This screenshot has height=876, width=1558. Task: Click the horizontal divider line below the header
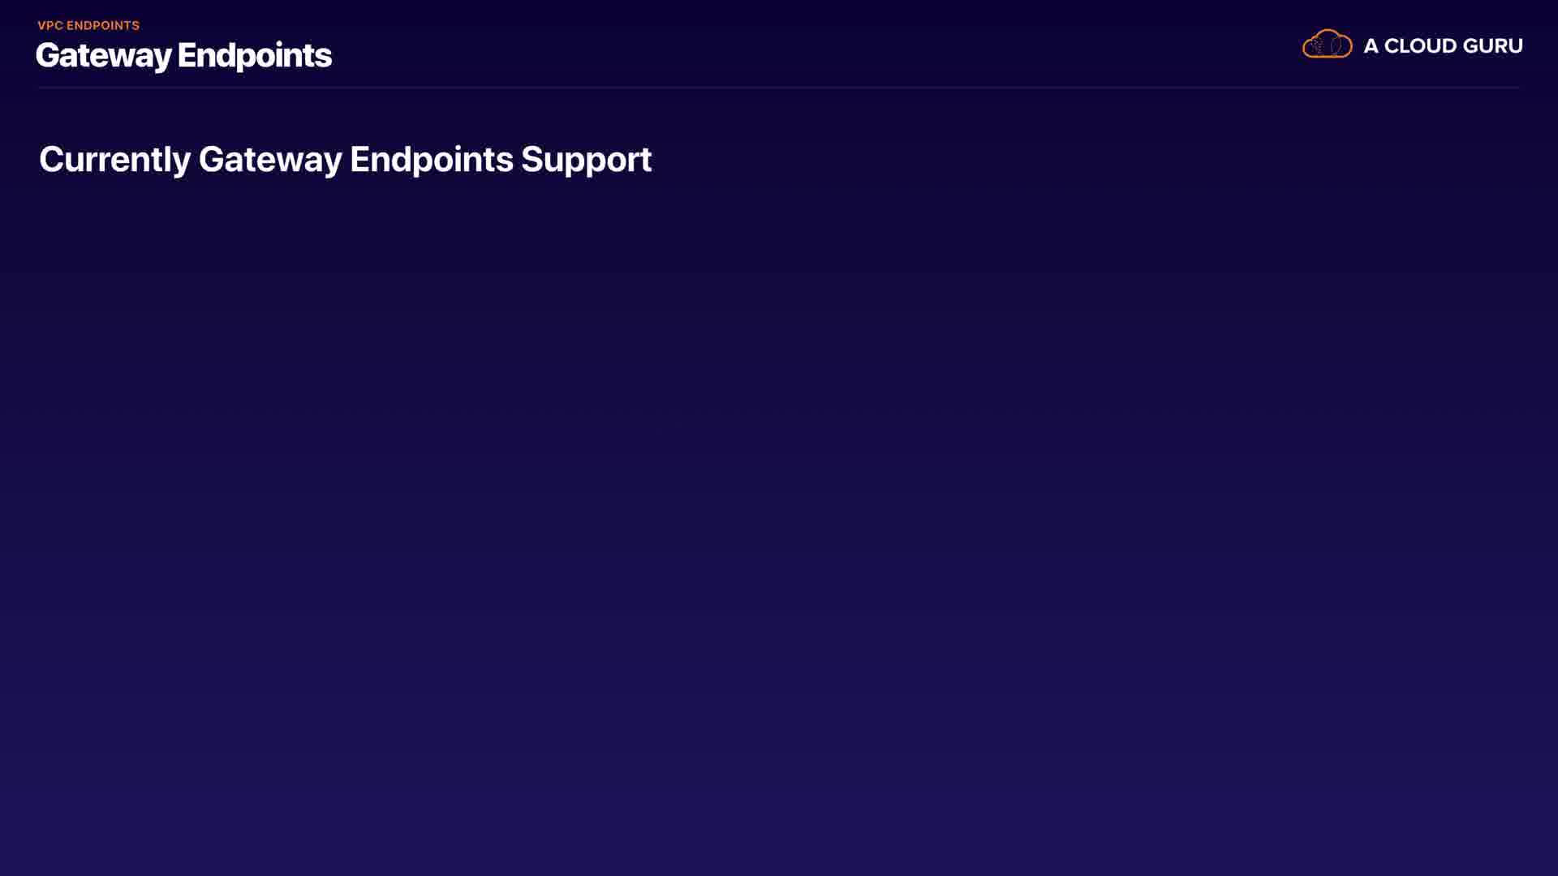[779, 87]
